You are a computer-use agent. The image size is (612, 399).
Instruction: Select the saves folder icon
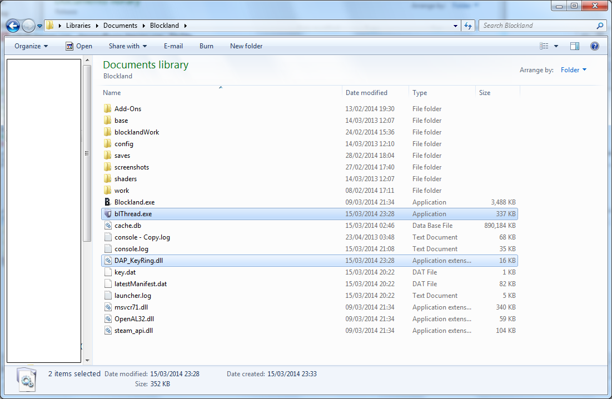pos(108,156)
